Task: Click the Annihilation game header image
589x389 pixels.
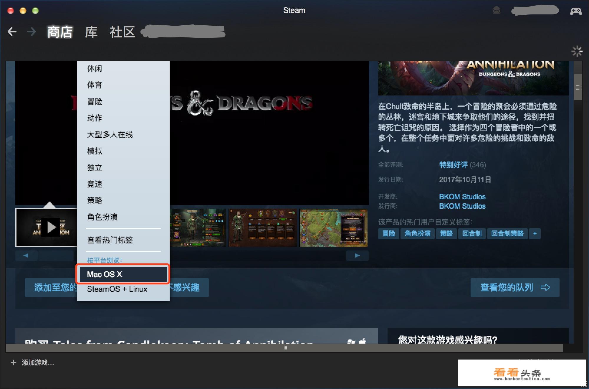Action: point(473,78)
